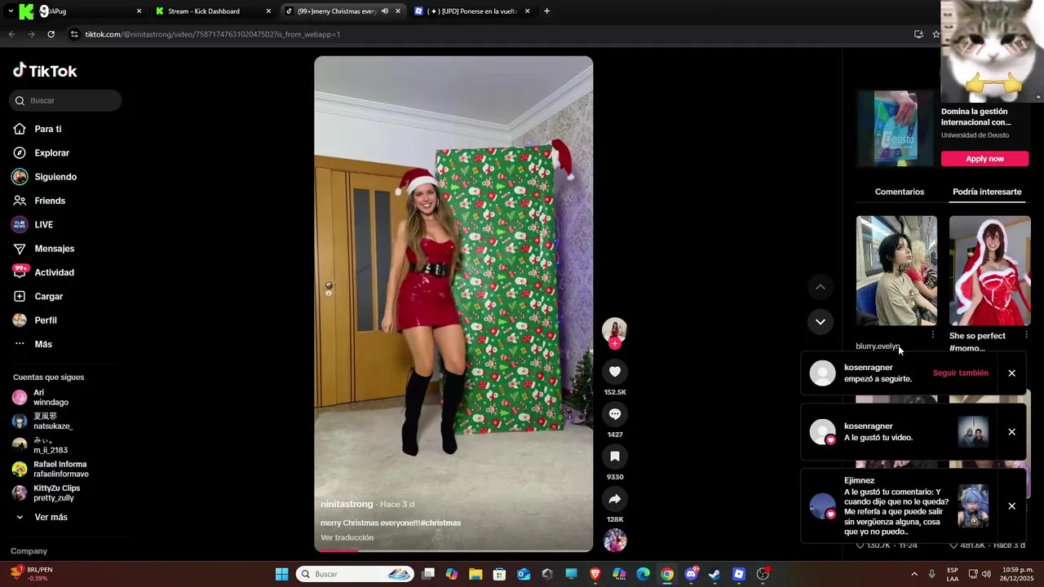Open the She so perfect #momo video thumbnail
Image resolution: width=1044 pixels, height=587 pixels.
[x=989, y=271]
